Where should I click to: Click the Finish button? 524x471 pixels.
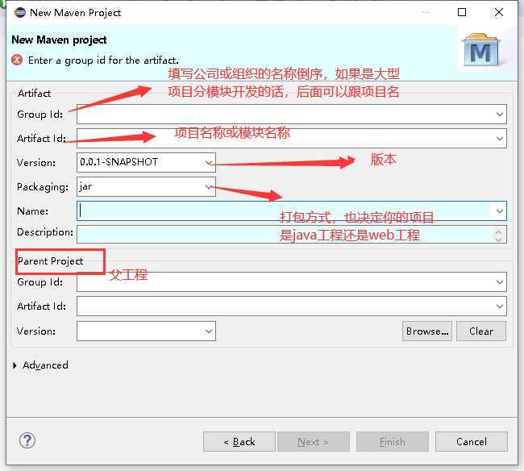393,442
